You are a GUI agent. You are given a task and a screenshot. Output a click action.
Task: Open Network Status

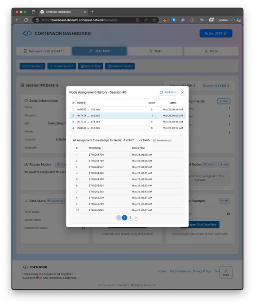point(120,66)
